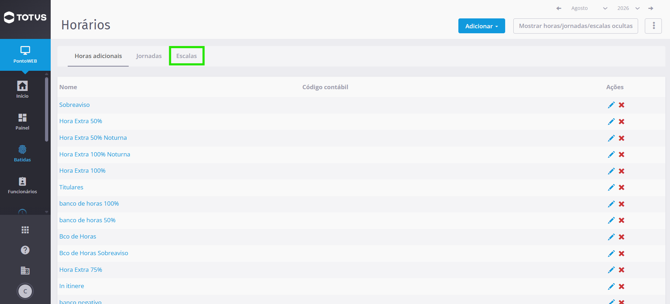Screen dimensions: 670x304
Task: Delete the banco de horas 100% row
Action: click(x=621, y=204)
